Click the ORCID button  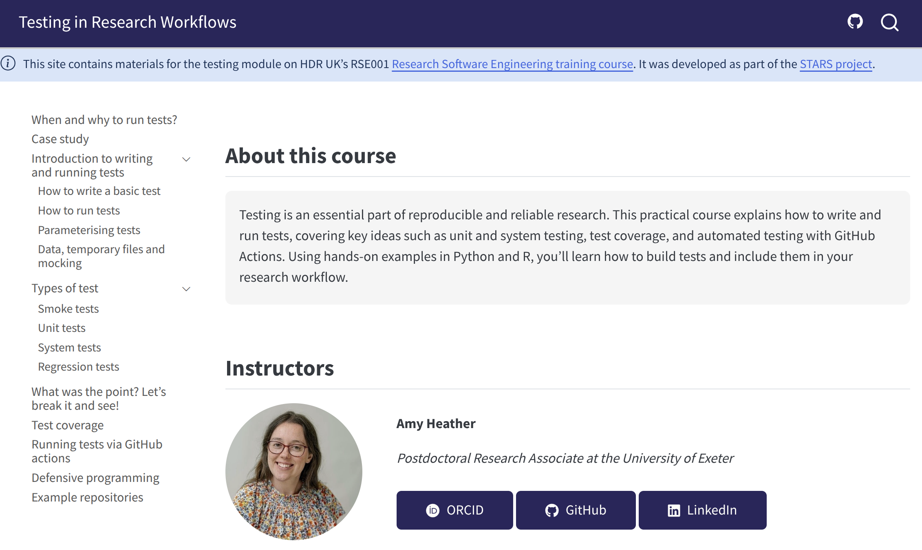click(454, 510)
